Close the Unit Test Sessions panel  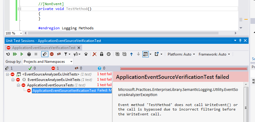click(245, 41)
